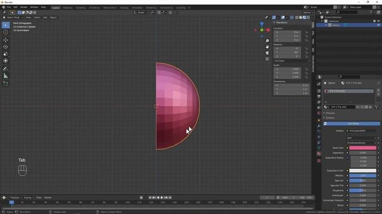Select the Measure tool
382x214 pixels.
pos(5,76)
